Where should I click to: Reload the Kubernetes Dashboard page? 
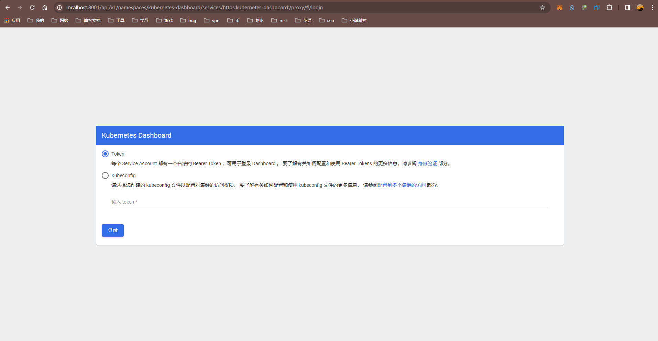[x=32, y=8]
